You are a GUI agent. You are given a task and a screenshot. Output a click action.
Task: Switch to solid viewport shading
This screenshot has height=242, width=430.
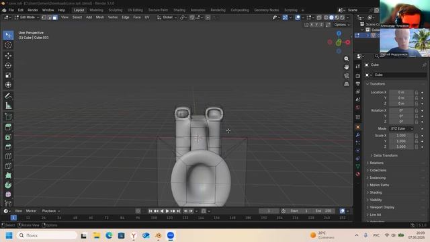pos(331,17)
